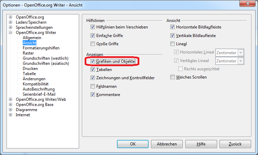Expand the Spracheinstellungen tree node
This screenshot has height=155, width=258.
pos(11,27)
